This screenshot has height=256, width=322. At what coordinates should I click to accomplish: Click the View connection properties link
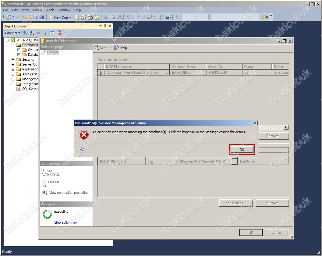tap(69, 193)
